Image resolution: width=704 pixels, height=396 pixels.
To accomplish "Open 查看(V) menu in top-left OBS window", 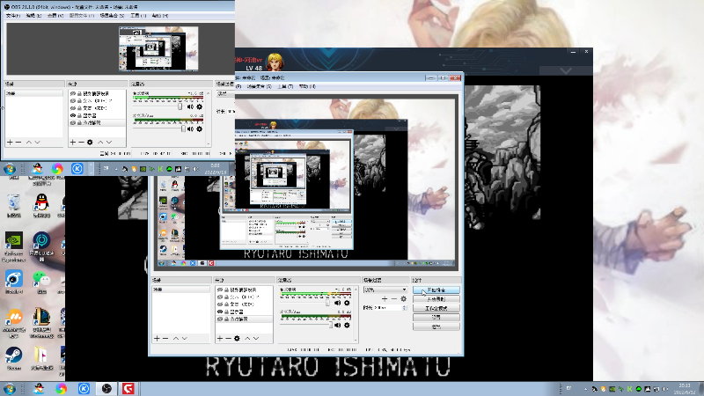I will click(x=55, y=15).
